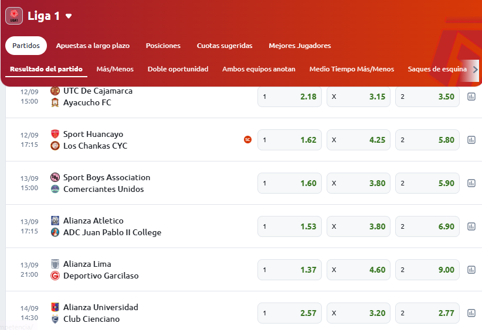Bet on Alianza Atletico at 1.53
482x330 pixels.
click(290, 226)
